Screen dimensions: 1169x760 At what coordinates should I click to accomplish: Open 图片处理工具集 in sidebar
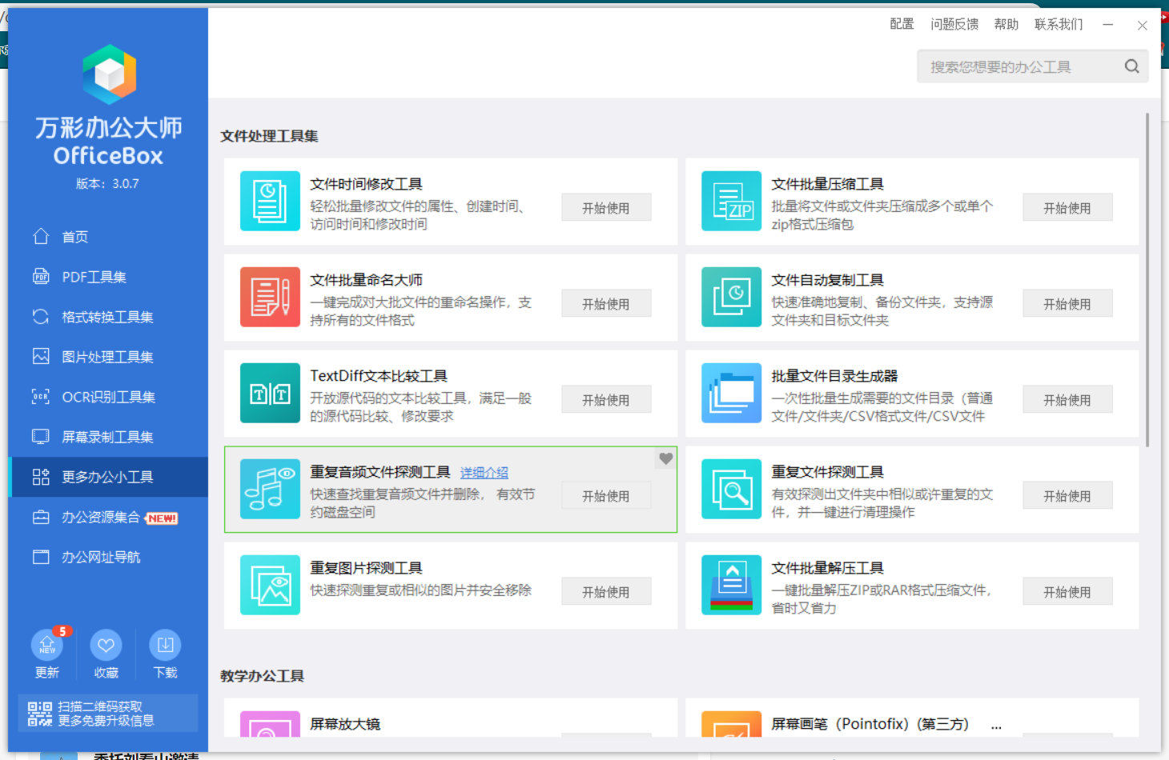click(x=108, y=357)
